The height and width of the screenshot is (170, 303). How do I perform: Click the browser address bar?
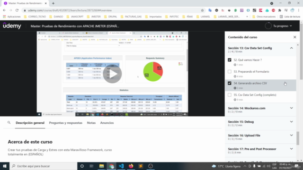click(114, 10)
